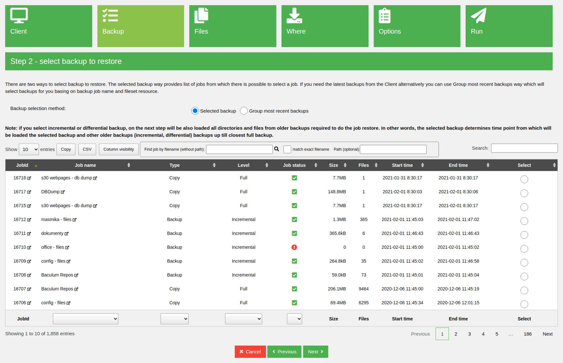Click the Where step download icon

click(294, 15)
